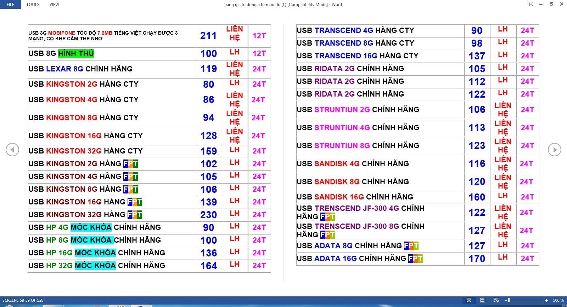567x307 pixels.
Task: Open the FILE tab
Action: 11,5
